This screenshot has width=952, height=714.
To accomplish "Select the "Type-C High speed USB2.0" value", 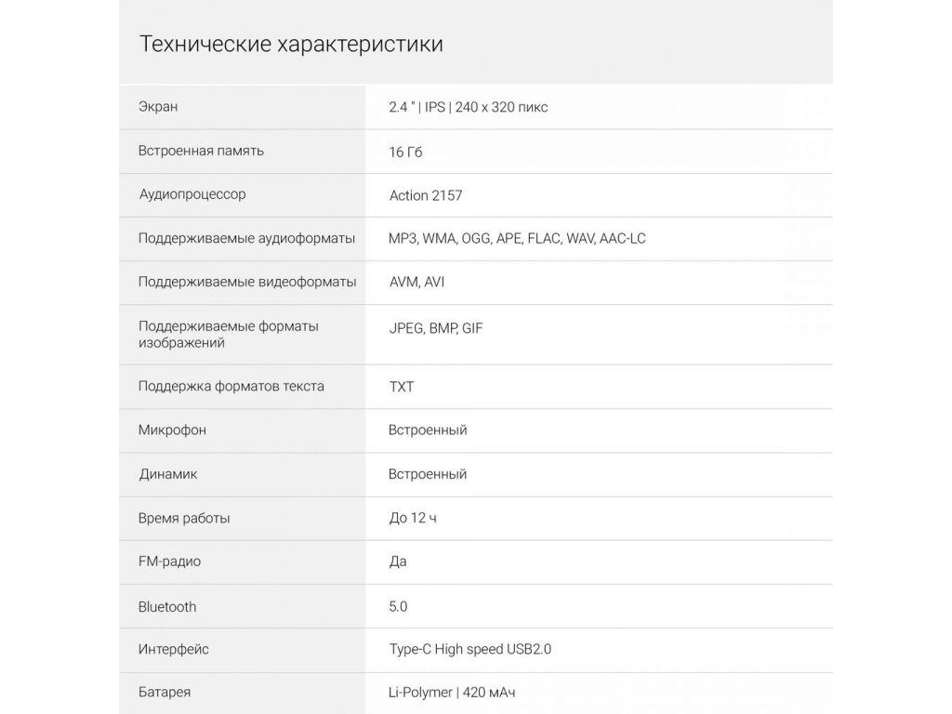I will 469,649.
